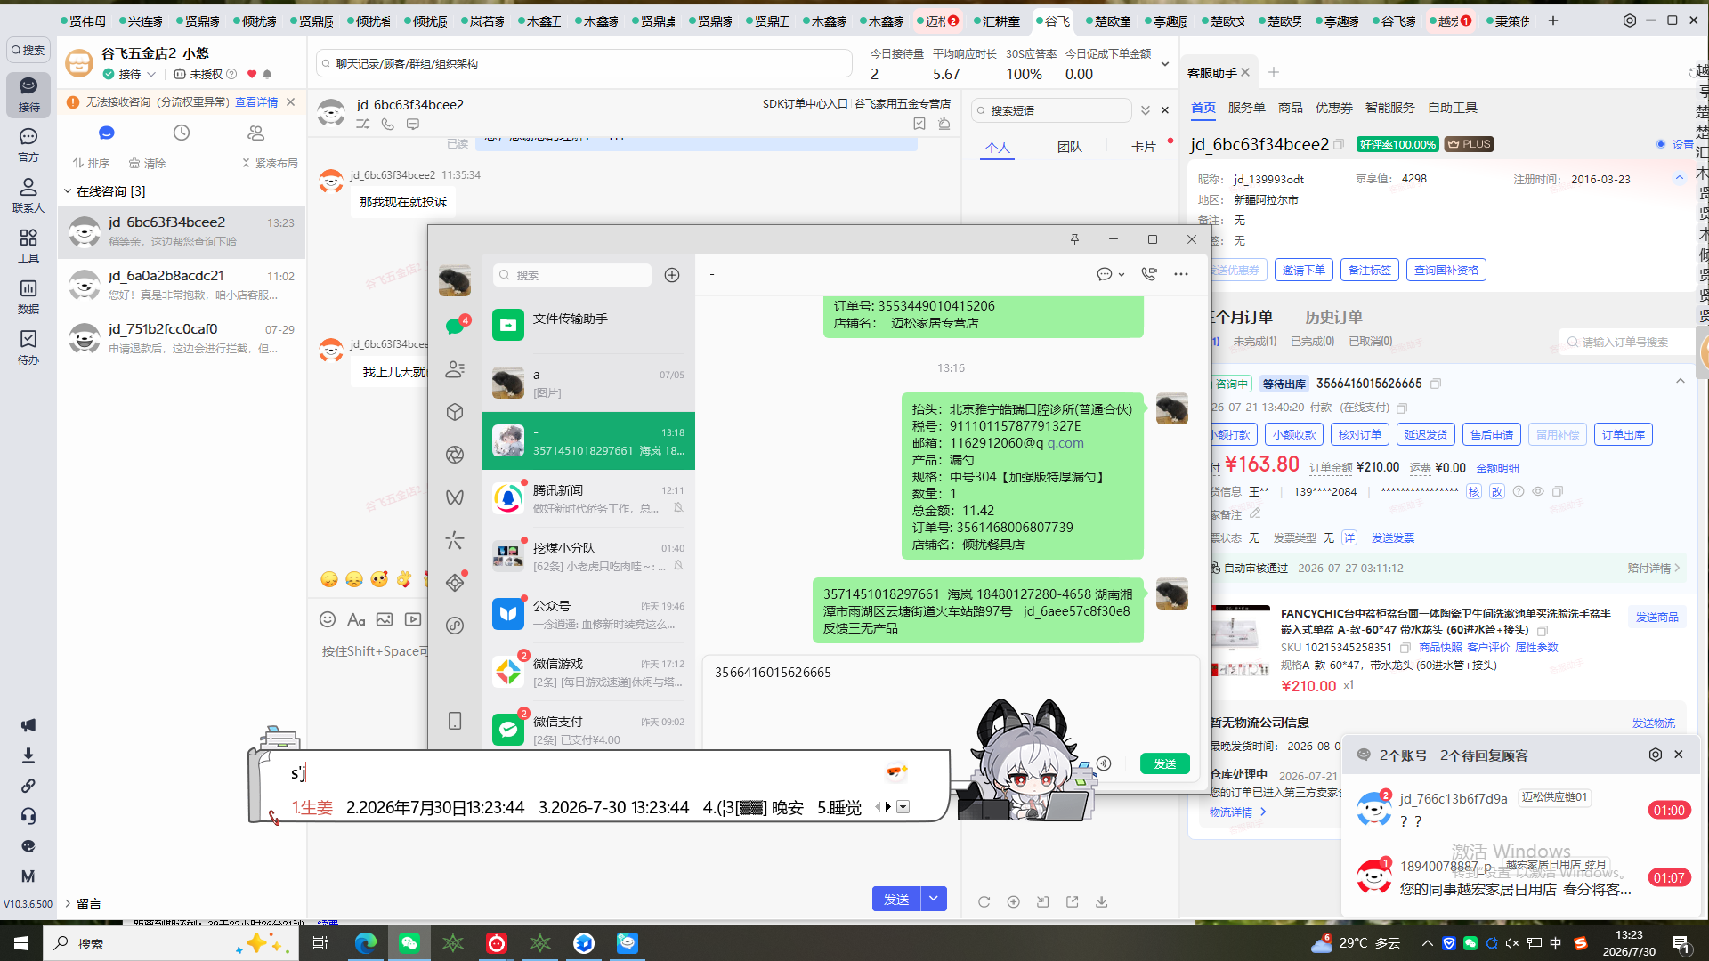Click the plus icon beside the WeChat search box
The width and height of the screenshot is (1709, 961).
click(x=672, y=275)
